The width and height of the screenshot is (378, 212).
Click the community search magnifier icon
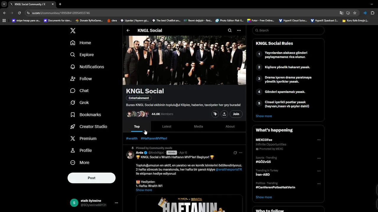230,30
